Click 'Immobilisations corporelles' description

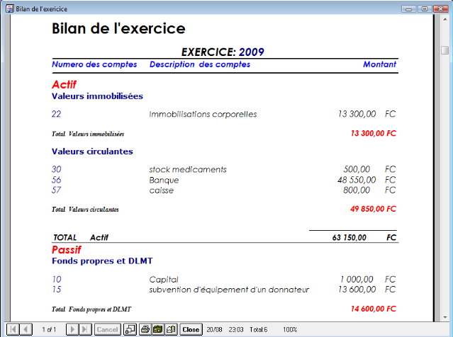(203, 114)
